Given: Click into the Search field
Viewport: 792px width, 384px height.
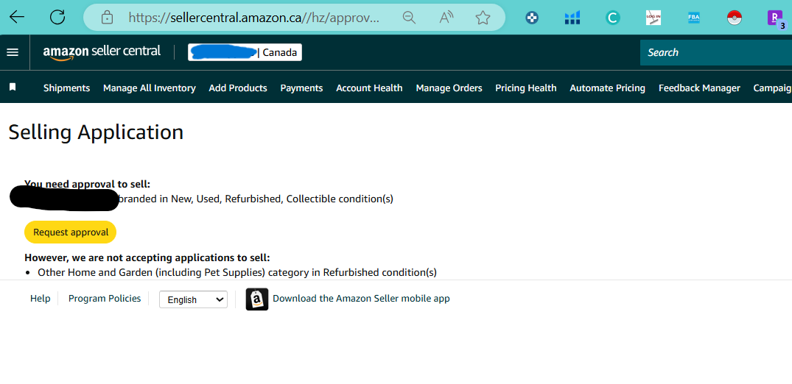Looking at the screenshot, I should click(x=715, y=52).
